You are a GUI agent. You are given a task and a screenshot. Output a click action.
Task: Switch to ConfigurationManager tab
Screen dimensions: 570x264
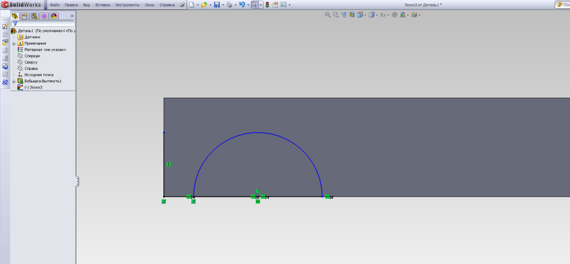(34, 16)
